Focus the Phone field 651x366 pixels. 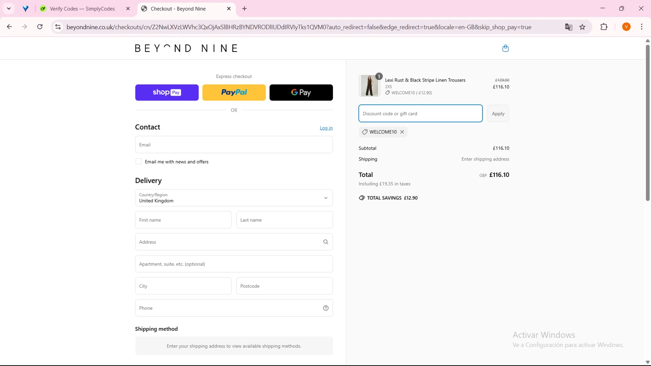tap(234, 308)
